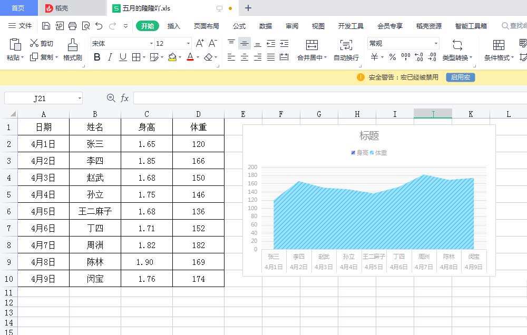Open the number format 常规 dropdown
Viewport: 527px width, 335px height.
[436, 43]
